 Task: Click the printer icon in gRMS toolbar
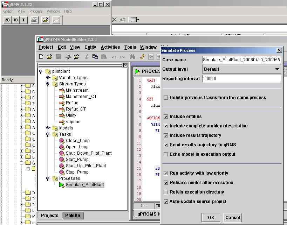click(34, 20)
